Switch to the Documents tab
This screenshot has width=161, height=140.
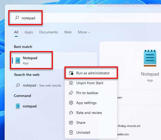click(49, 32)
